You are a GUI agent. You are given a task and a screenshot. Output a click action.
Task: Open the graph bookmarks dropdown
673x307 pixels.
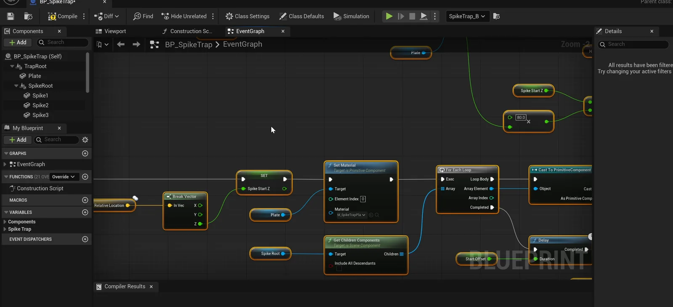102,45
